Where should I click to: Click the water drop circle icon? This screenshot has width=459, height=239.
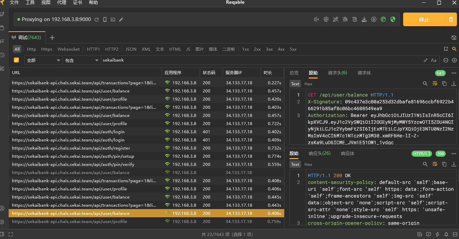pyautogui.click(x=374, y=19)
